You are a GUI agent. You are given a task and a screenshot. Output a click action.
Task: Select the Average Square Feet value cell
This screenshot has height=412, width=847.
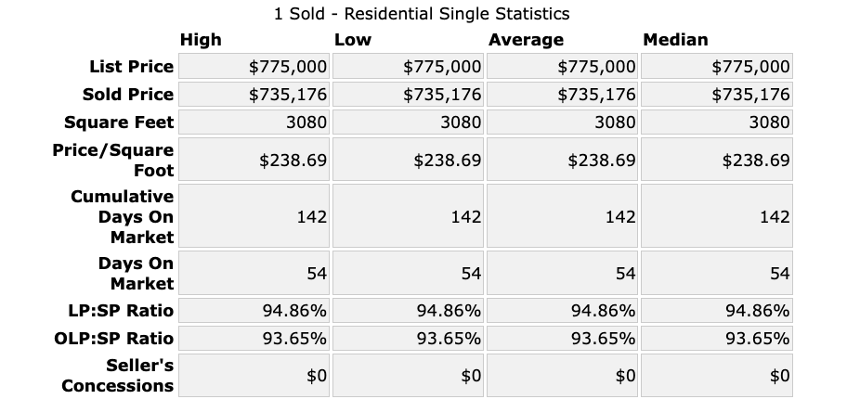point(562,122)
